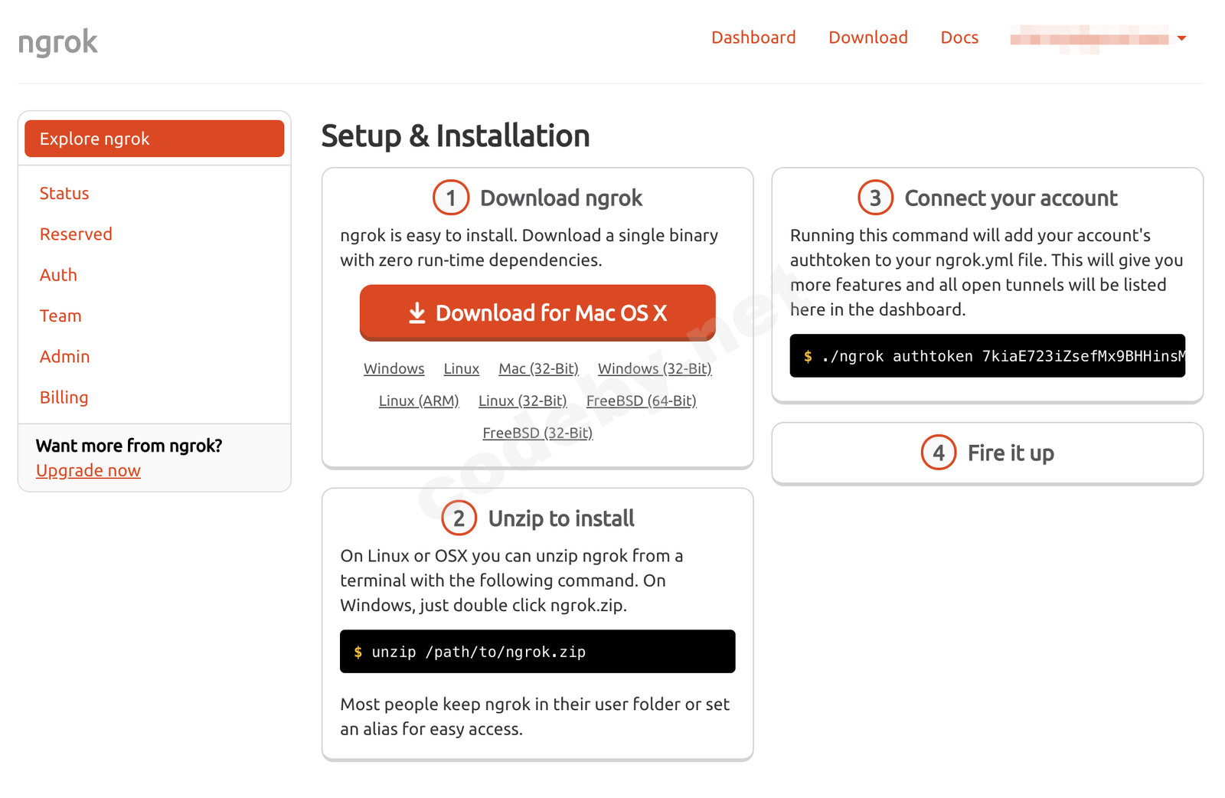Open the Team section
The width and height of the screenshot is (1225, 798).
(60, 316)
